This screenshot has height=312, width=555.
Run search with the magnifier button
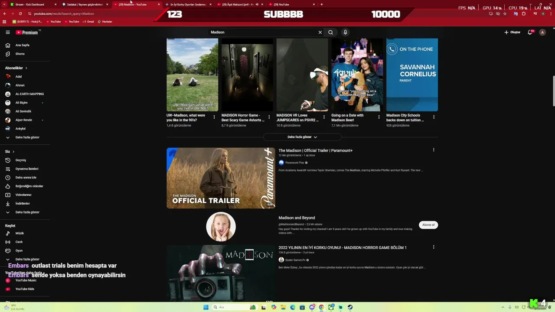click(x=330, y=32)
